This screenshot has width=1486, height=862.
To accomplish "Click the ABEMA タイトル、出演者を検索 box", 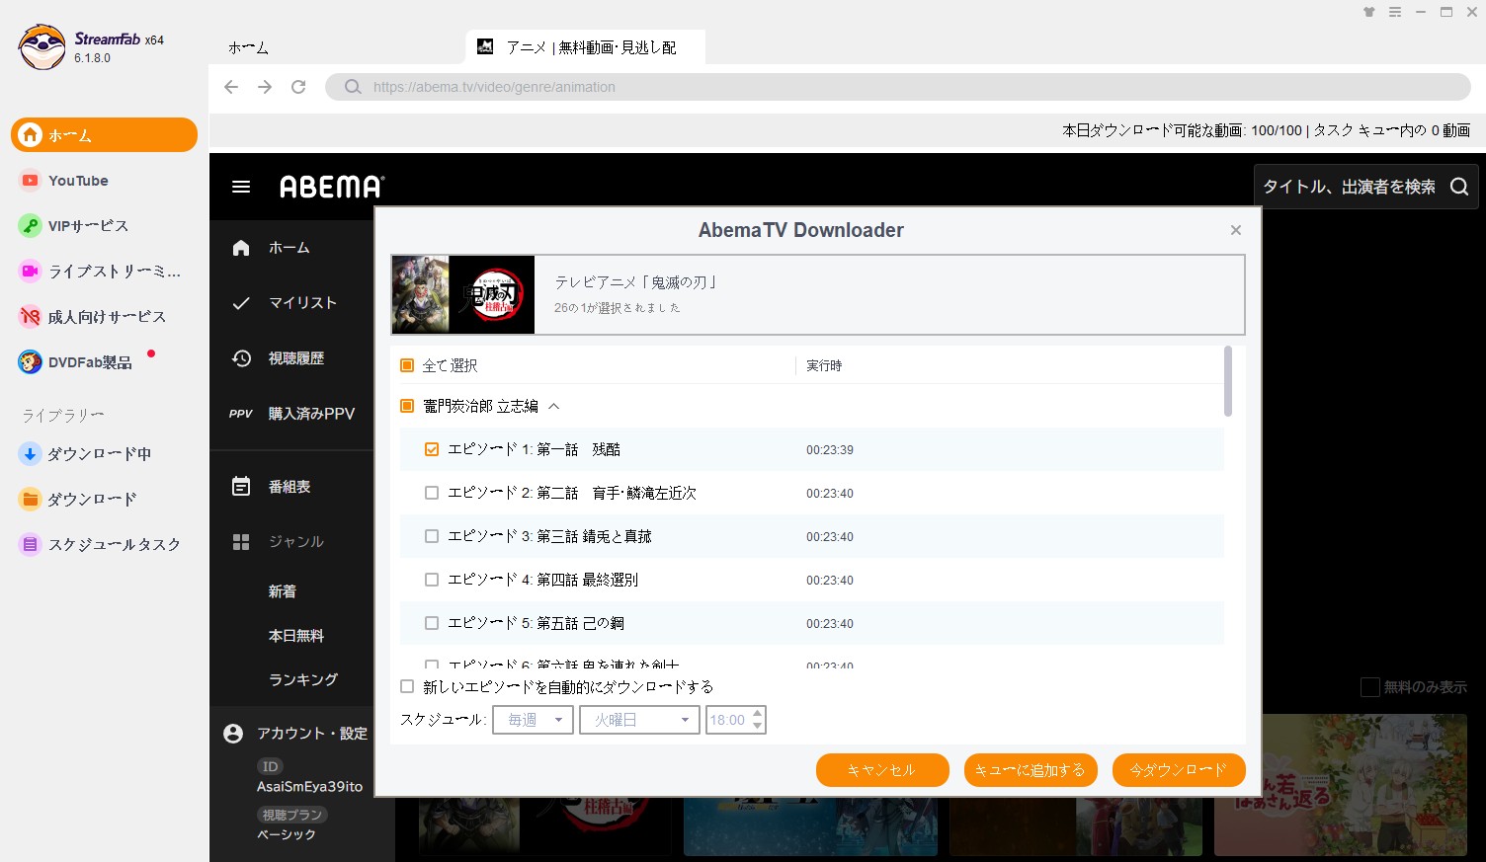I will [x=1365, y=187].
